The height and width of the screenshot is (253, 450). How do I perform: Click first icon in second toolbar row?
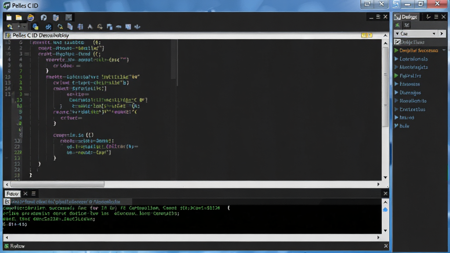[10, 27]
